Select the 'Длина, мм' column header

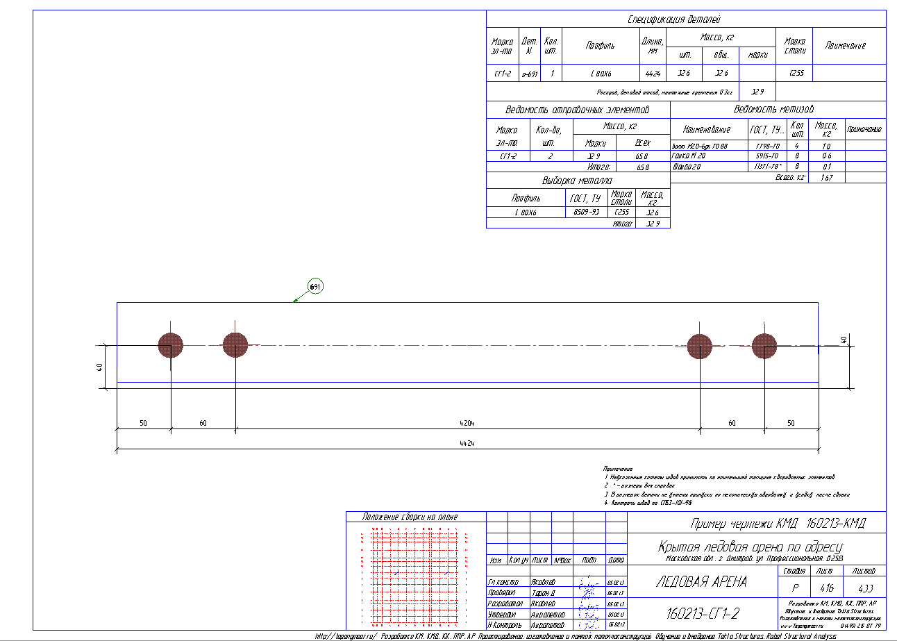652,45
